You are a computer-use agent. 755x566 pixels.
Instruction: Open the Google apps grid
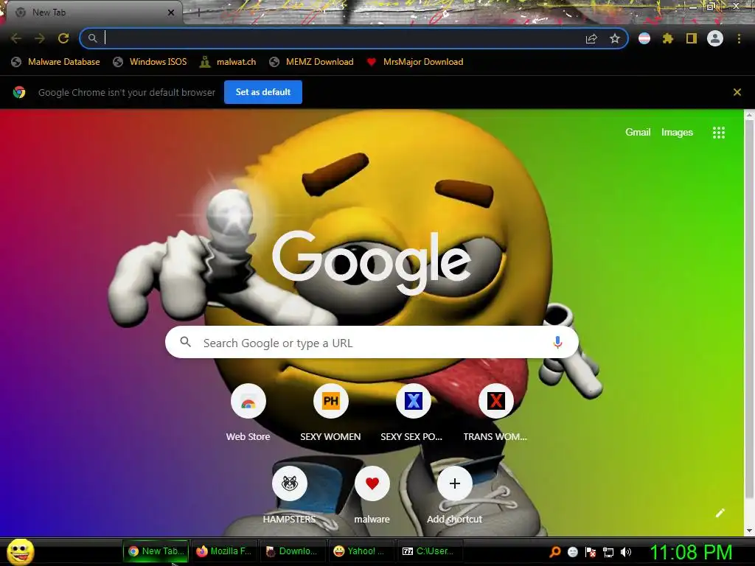[x=718, y=133]
